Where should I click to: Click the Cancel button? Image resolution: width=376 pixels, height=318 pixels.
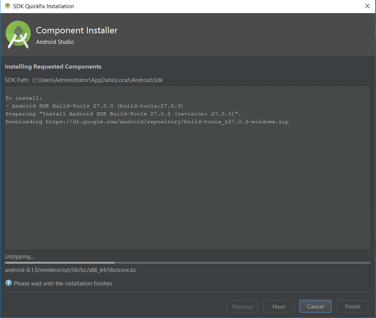click(x=315, y=306)
